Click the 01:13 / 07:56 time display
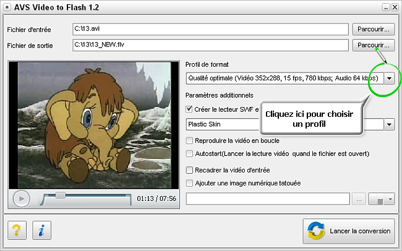Screen dimensions: 402x251 click(156, 198)
